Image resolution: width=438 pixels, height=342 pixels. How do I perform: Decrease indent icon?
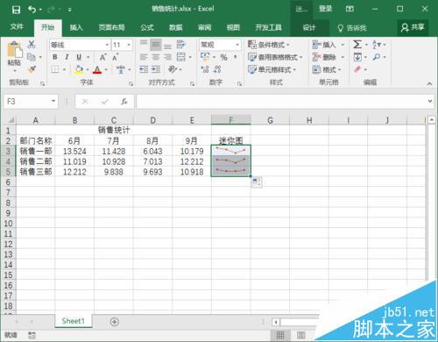pos(144,69)
